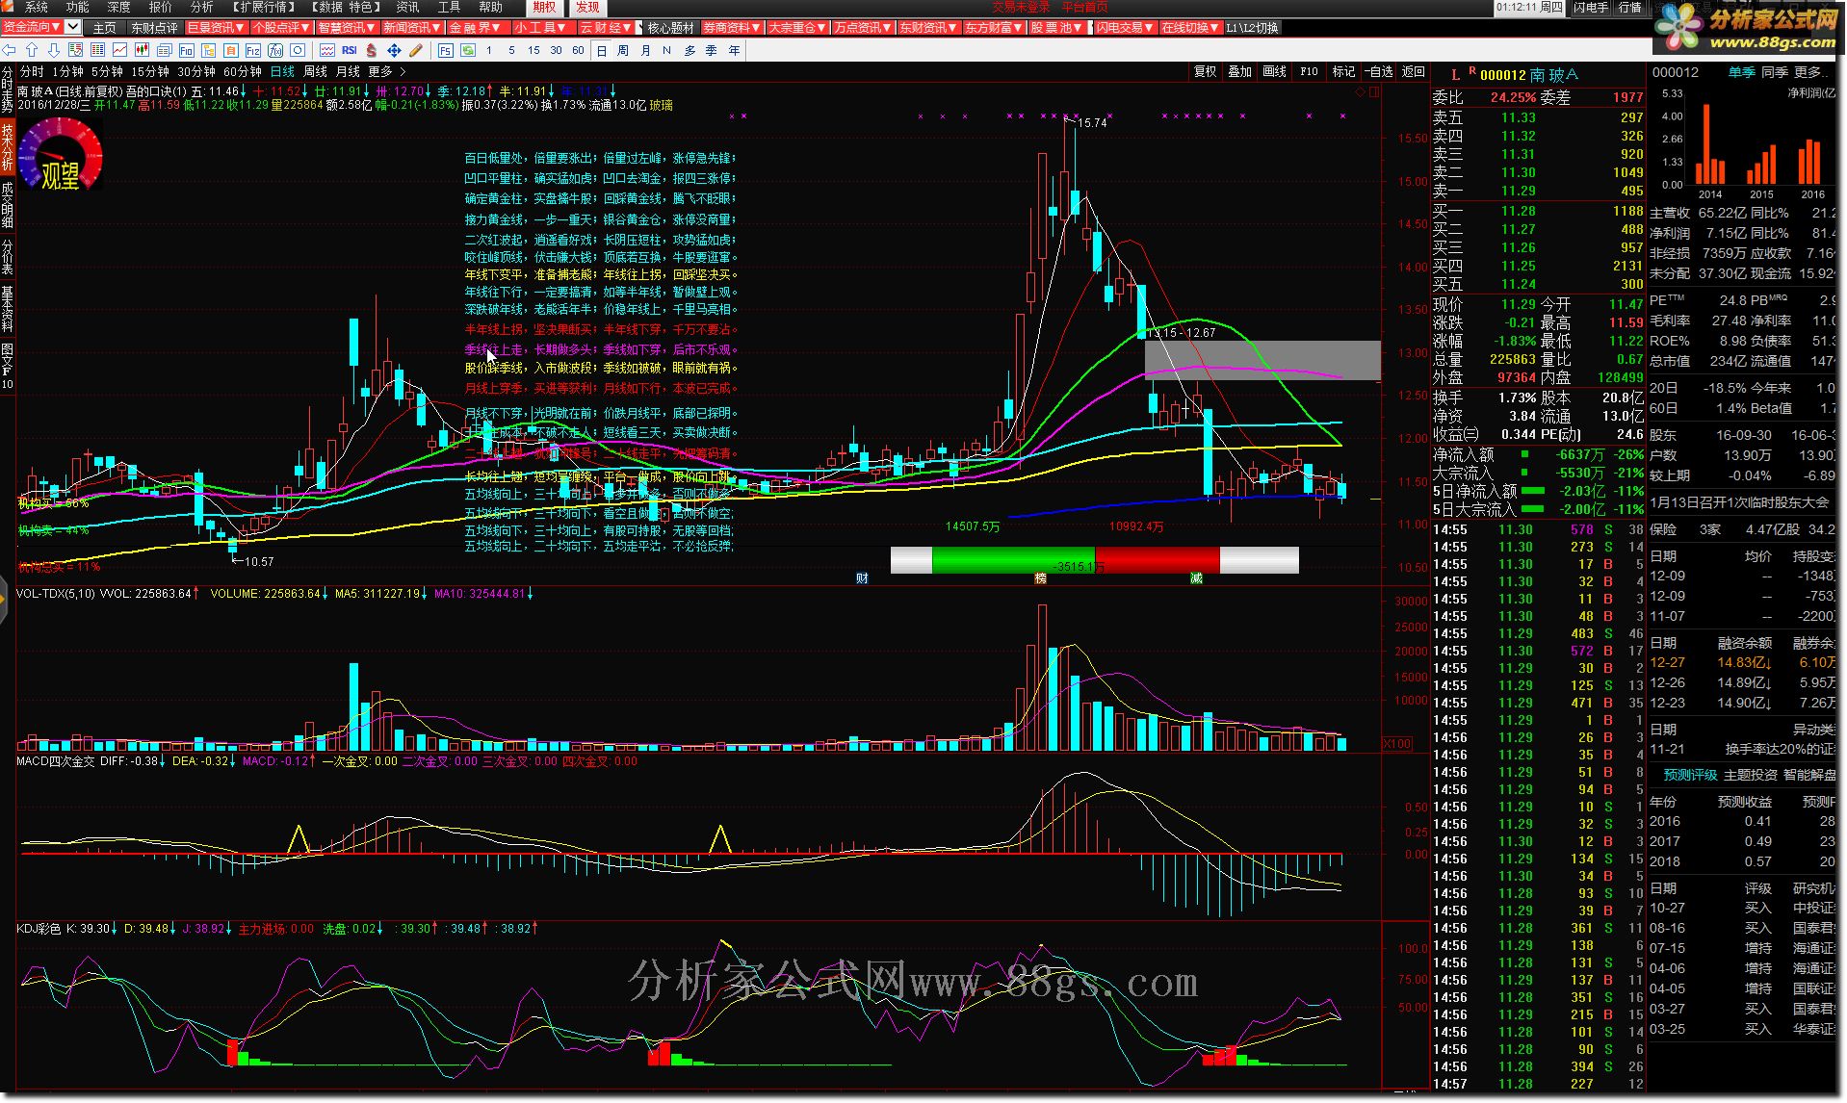Open the 资金流向 dropdown
The height and width of the screenshot is (1103, 1847).
(x=33, y=27)
